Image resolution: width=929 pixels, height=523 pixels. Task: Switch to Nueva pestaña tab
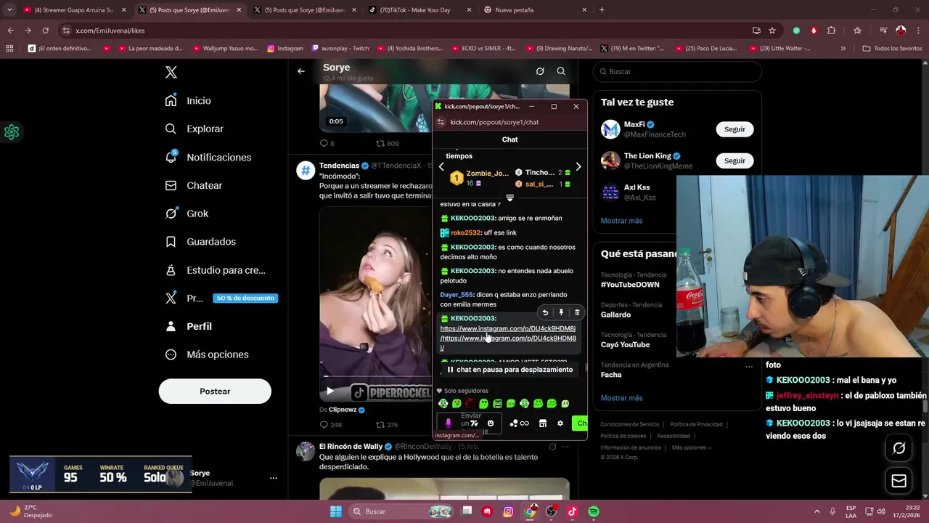pos(534,10)
